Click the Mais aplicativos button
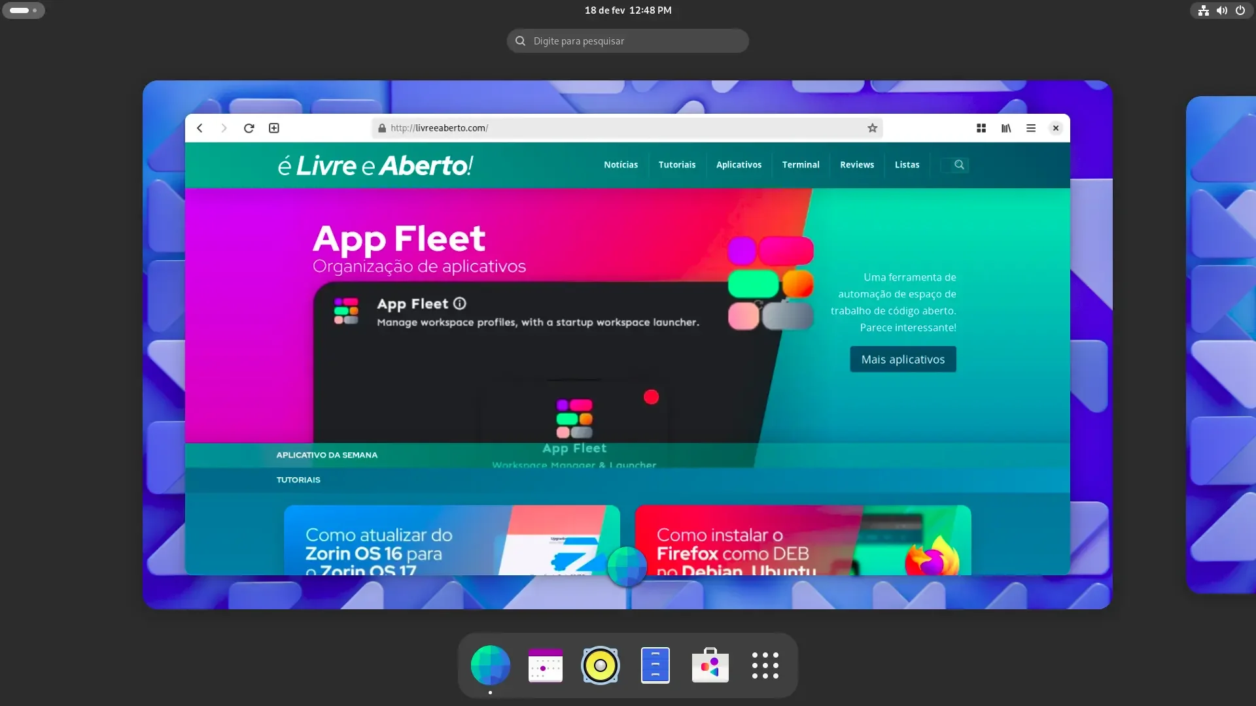Screen dimensions: 1256x706 tap(903, 360)
